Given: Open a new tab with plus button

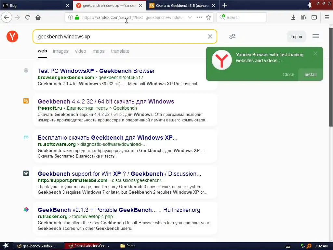Looking at the screenshot, I should 225,5.
